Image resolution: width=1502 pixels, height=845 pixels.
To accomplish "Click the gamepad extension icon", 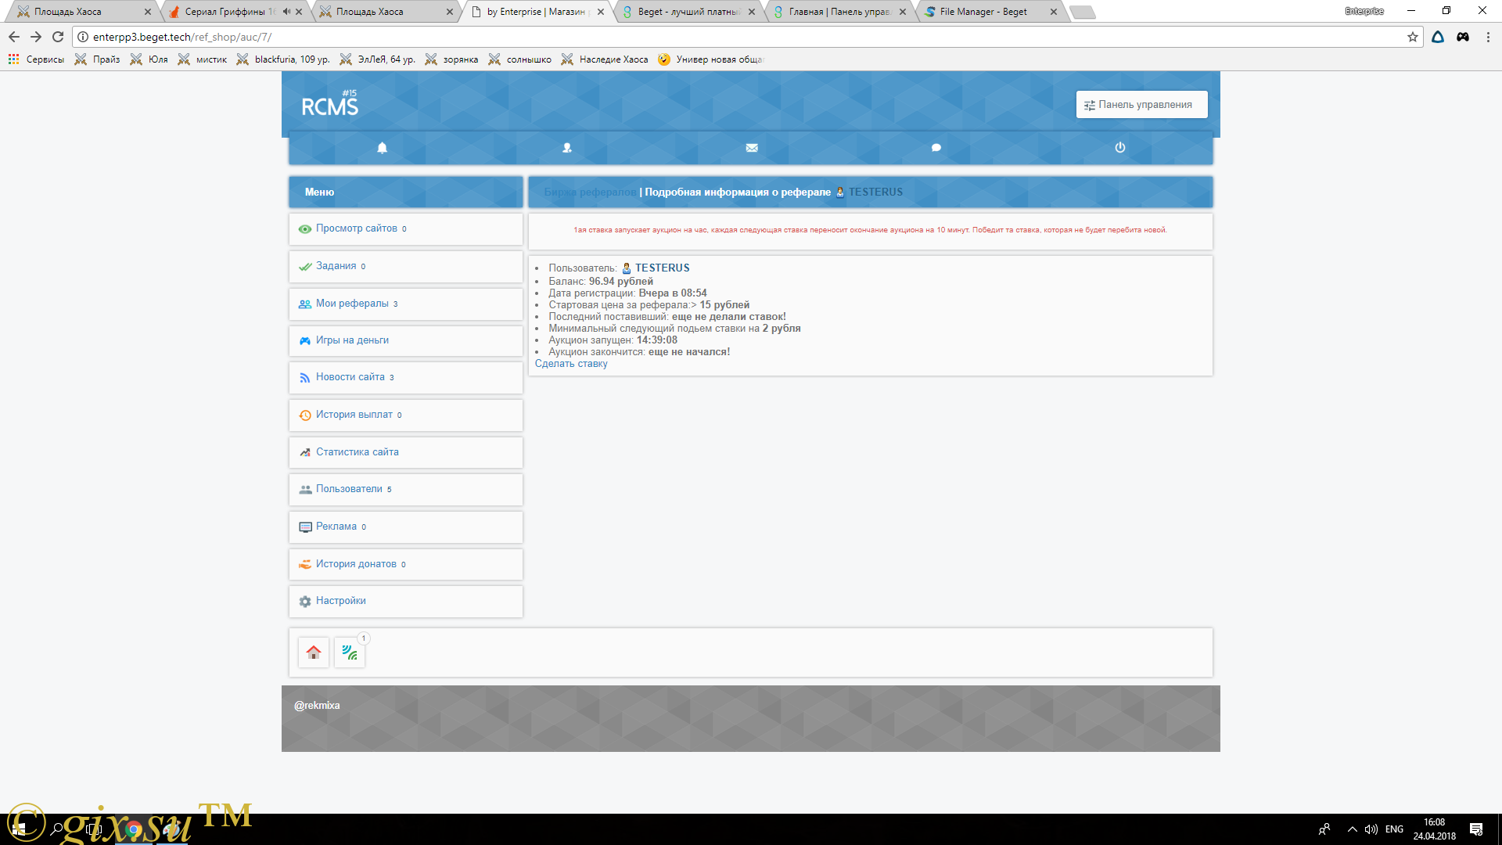I will [1463, 37].
